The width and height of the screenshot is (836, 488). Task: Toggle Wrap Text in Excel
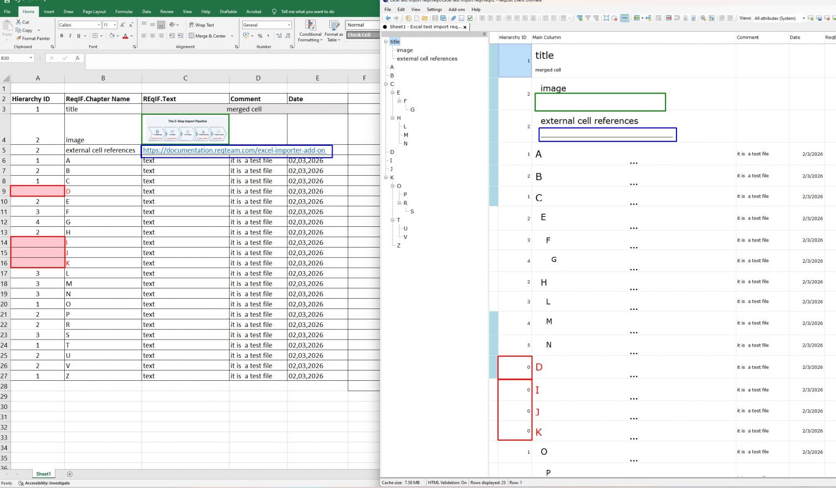(x=201, y=25)
